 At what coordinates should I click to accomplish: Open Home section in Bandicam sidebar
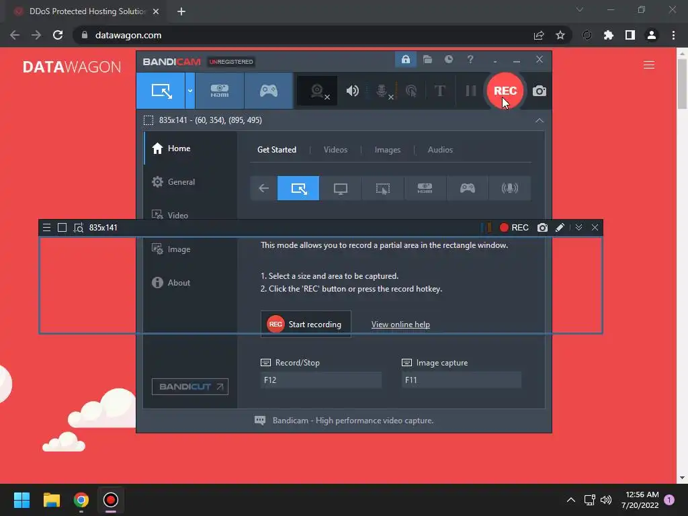click(190, 148)
